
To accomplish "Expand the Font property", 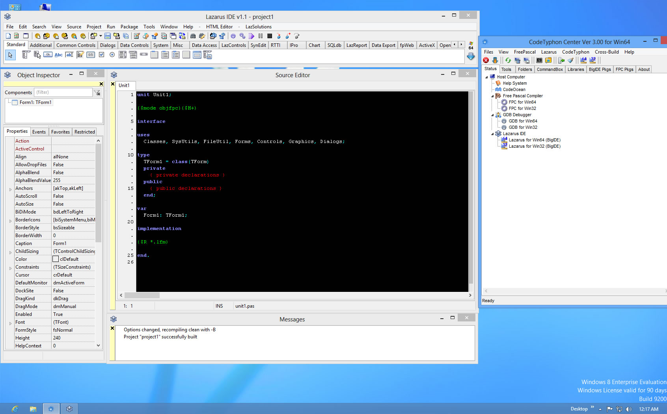I will click(x=10, y=323).
